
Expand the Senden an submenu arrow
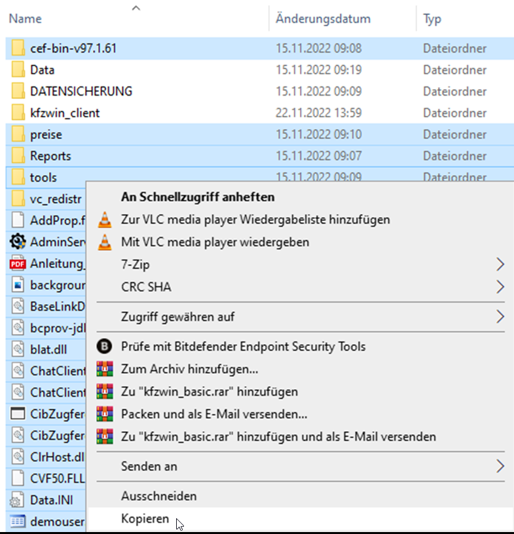500,467
